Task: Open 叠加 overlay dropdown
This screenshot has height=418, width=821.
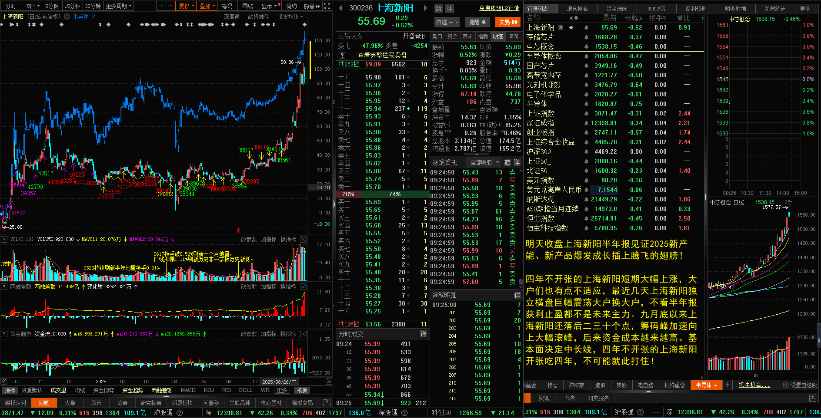Action: click(207, 6)
